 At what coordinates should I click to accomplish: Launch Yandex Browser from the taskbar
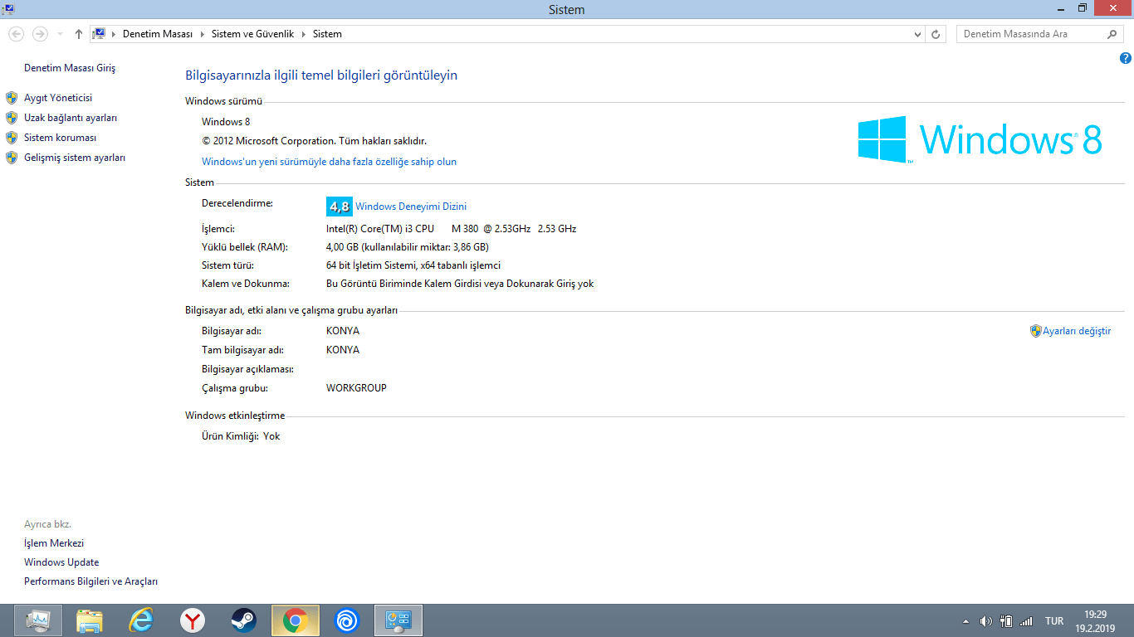click(x=193, y=620)
